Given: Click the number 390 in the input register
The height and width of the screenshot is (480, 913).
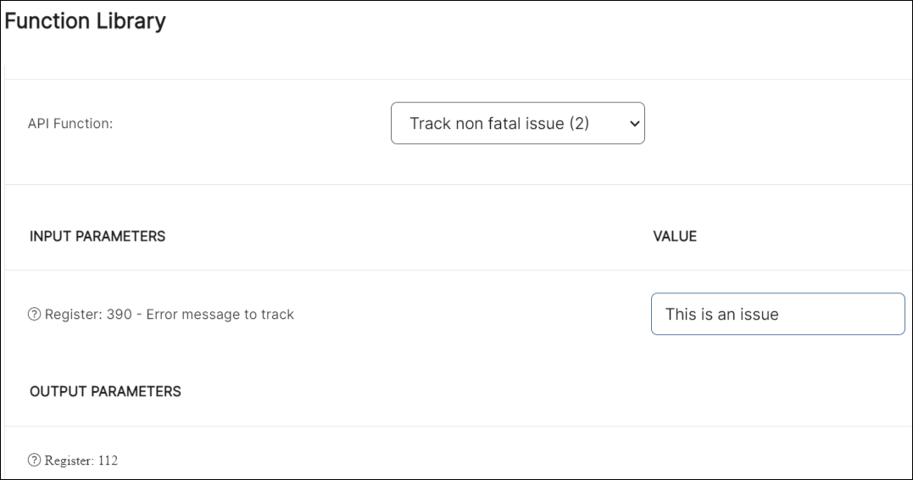Looking at the screenshot, I should 120,315.
